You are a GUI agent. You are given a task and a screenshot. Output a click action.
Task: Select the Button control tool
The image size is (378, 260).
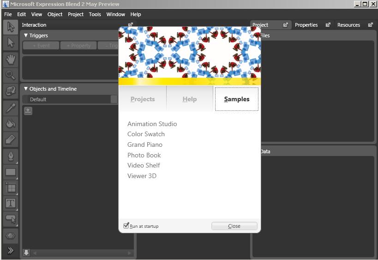tap(10, 219)
